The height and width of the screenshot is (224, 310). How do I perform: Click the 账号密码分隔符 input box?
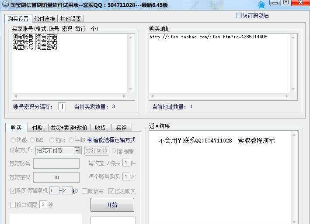(62, 106)
